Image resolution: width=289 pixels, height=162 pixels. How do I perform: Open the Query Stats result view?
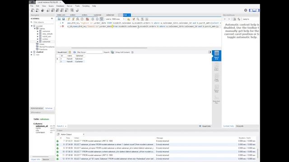pos(217,89)
